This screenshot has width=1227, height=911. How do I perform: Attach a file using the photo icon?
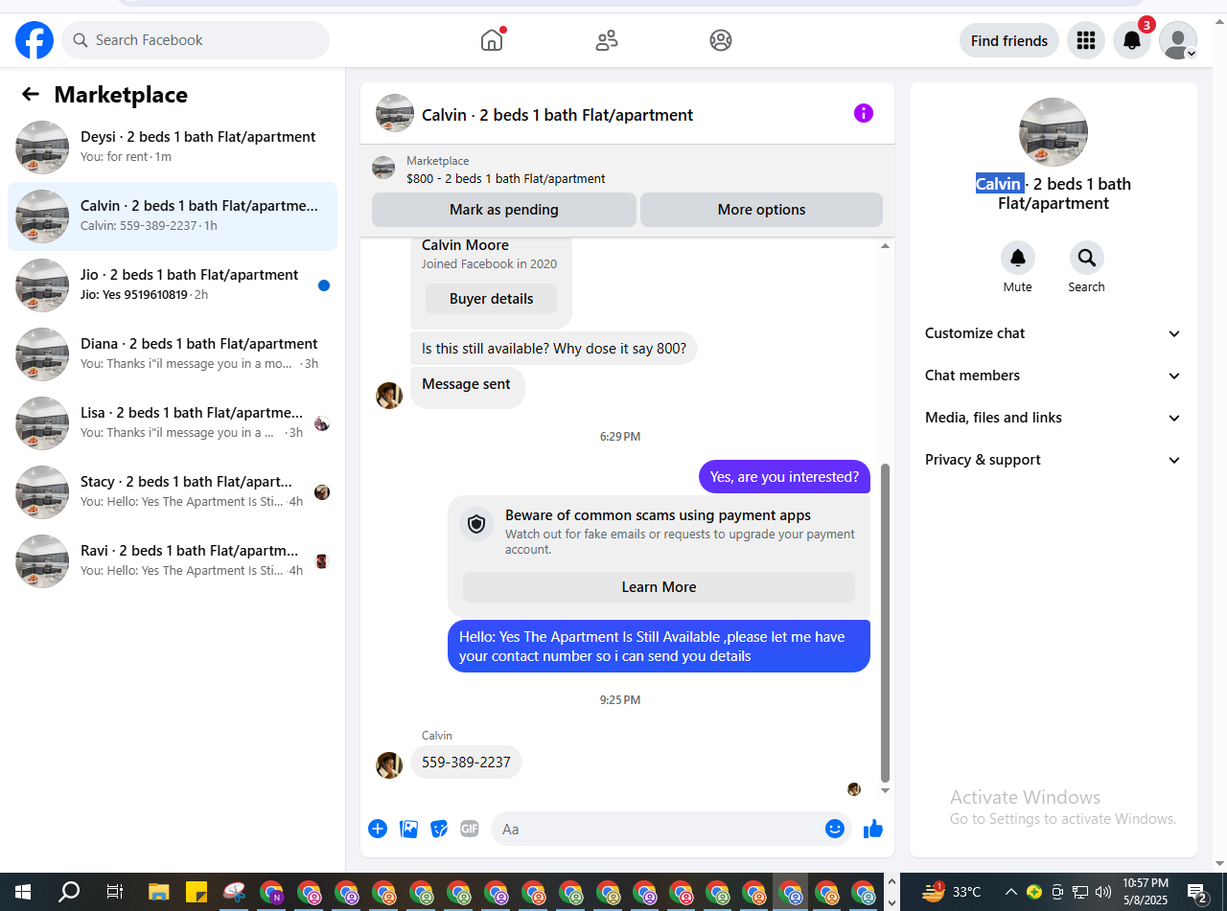[409, 829]
